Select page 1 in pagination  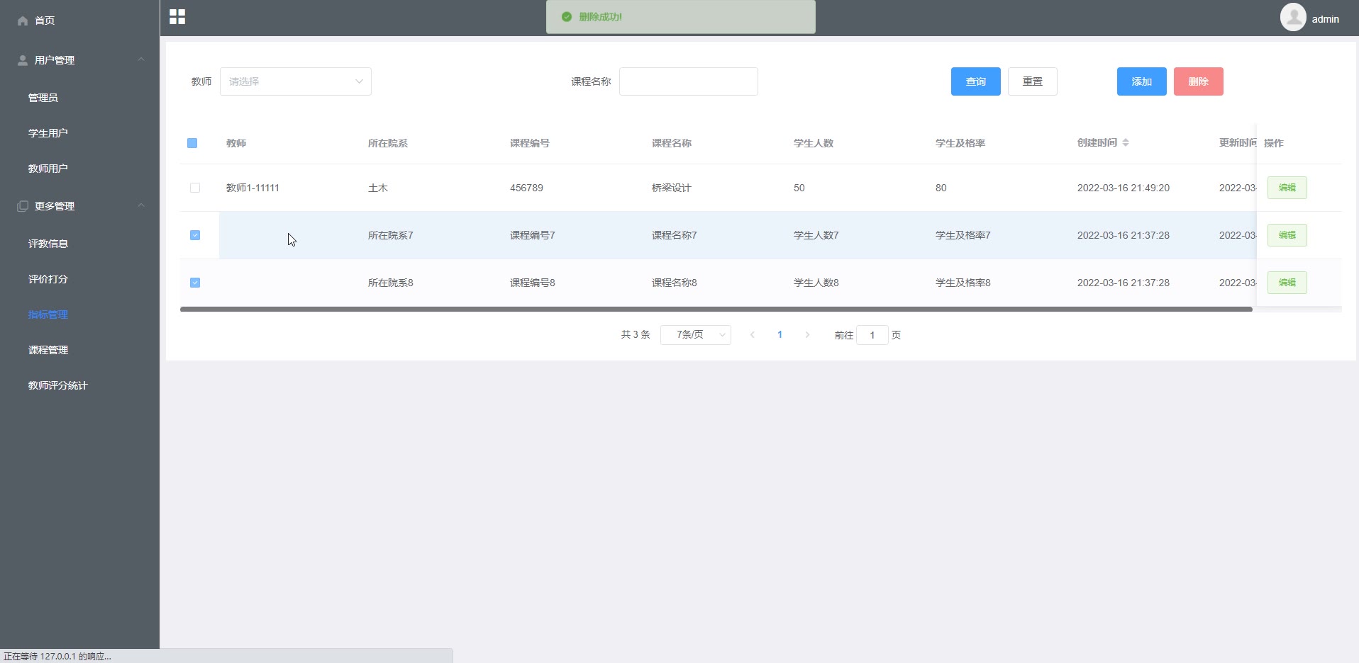[x=780, y=335]
